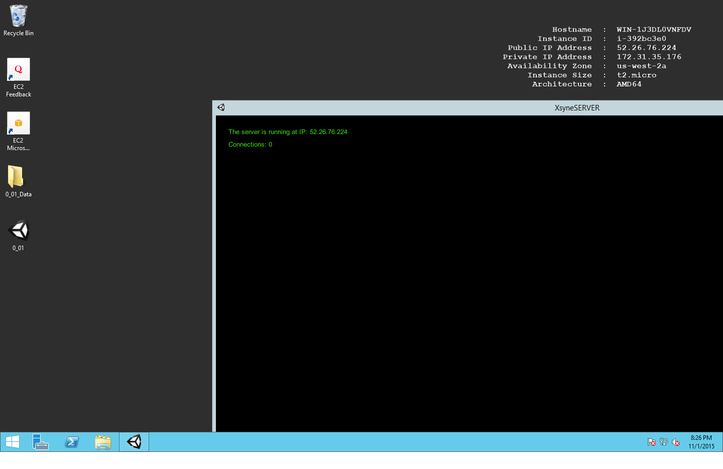The image size is (723, 469).
Task: Select the Recycle Bin desktop icon
Action: [19, 21]
